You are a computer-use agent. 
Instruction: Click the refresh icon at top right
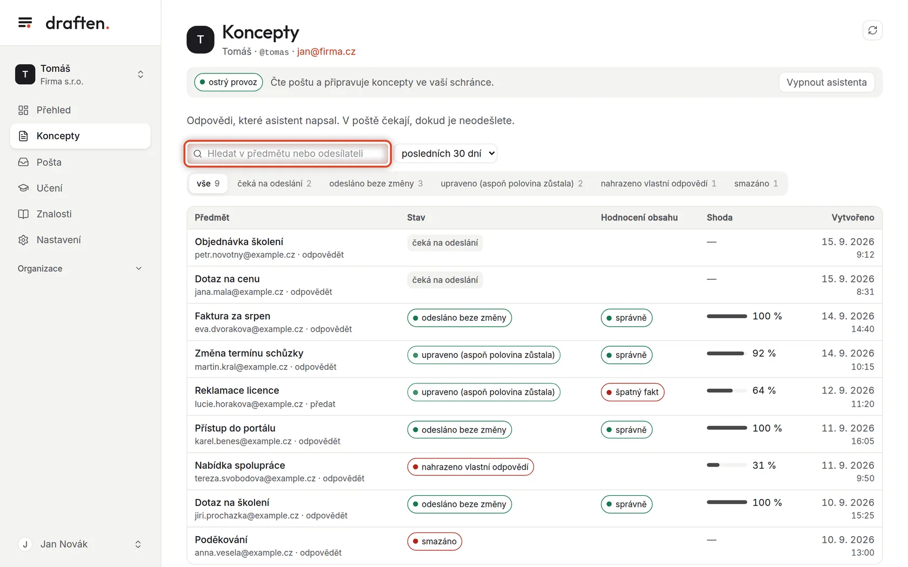(872, 30)
